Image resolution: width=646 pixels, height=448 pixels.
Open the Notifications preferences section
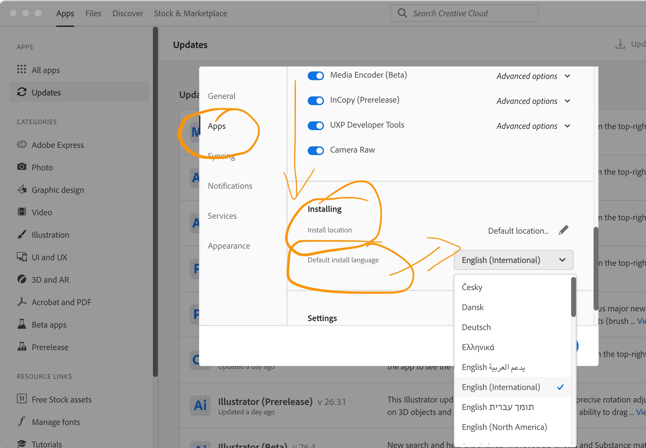[x=230, y=186]
